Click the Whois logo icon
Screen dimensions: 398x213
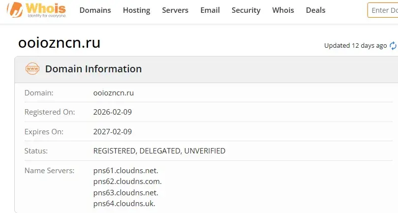pos(36,10)
